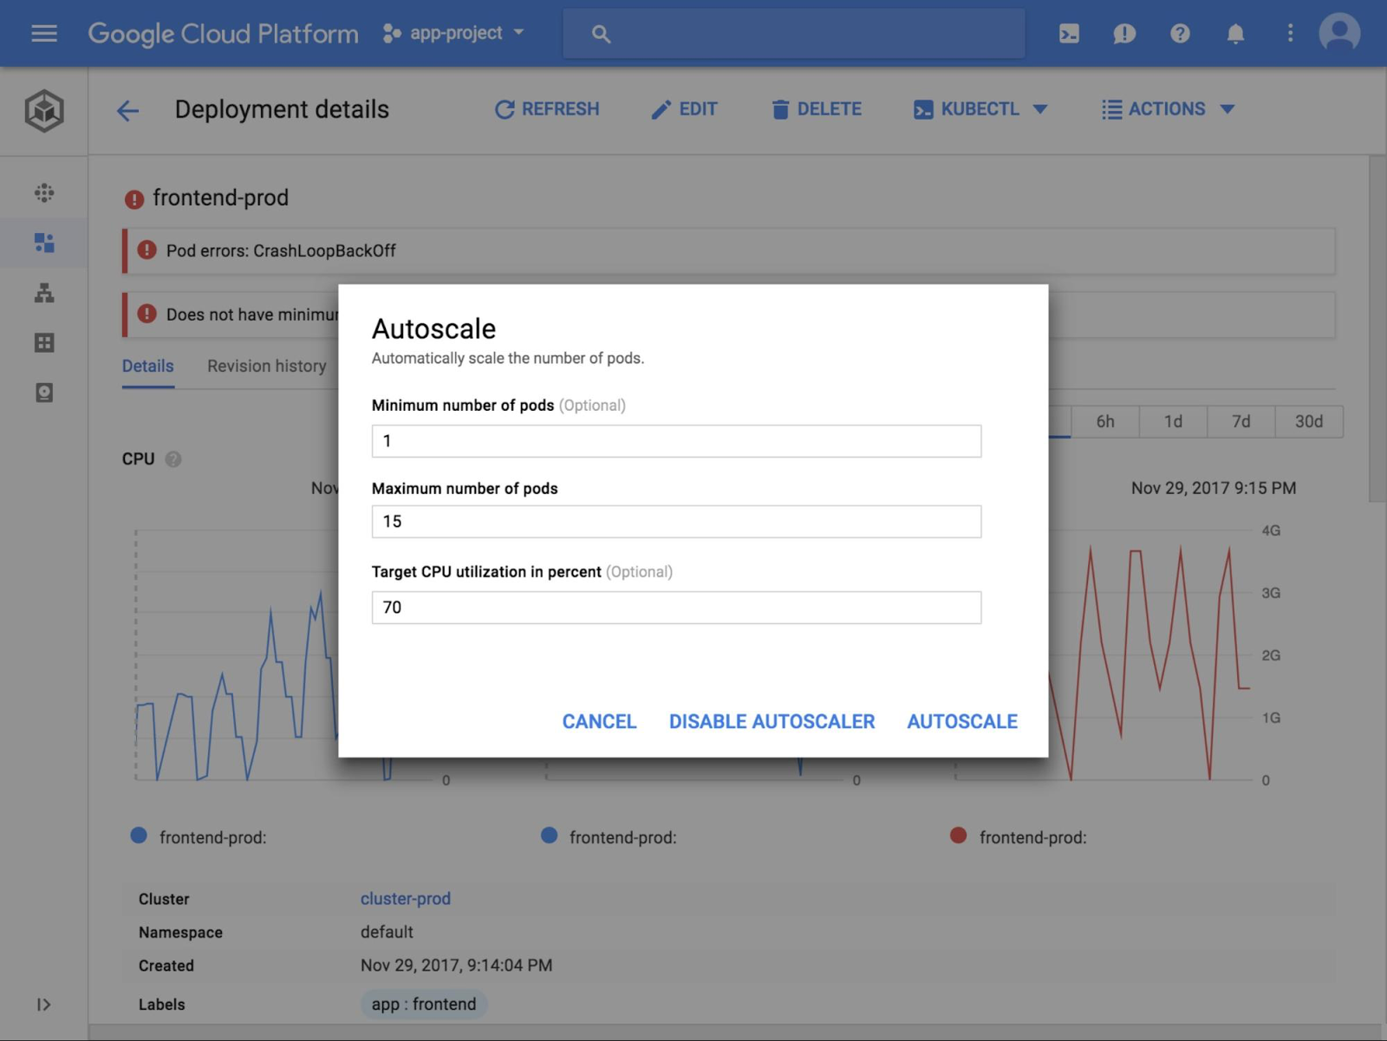Click CANCEL in the Autoscale dialog
Viewport: 1387px width, 1041px height.
[x=599, y=721]
